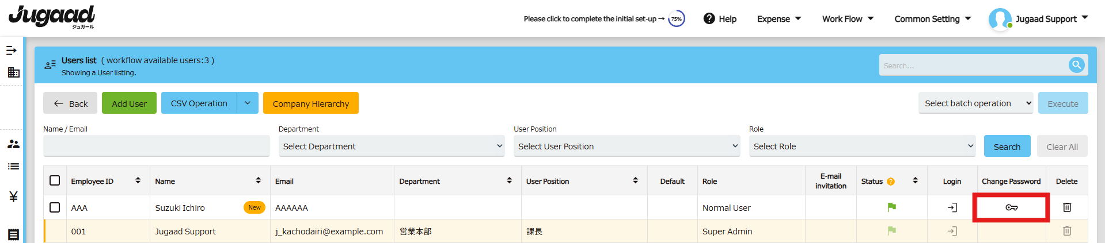Click the green status flag for Suzuki Ichiro
The height and width of the screenshot is (243, 1105).
point(891,207)
